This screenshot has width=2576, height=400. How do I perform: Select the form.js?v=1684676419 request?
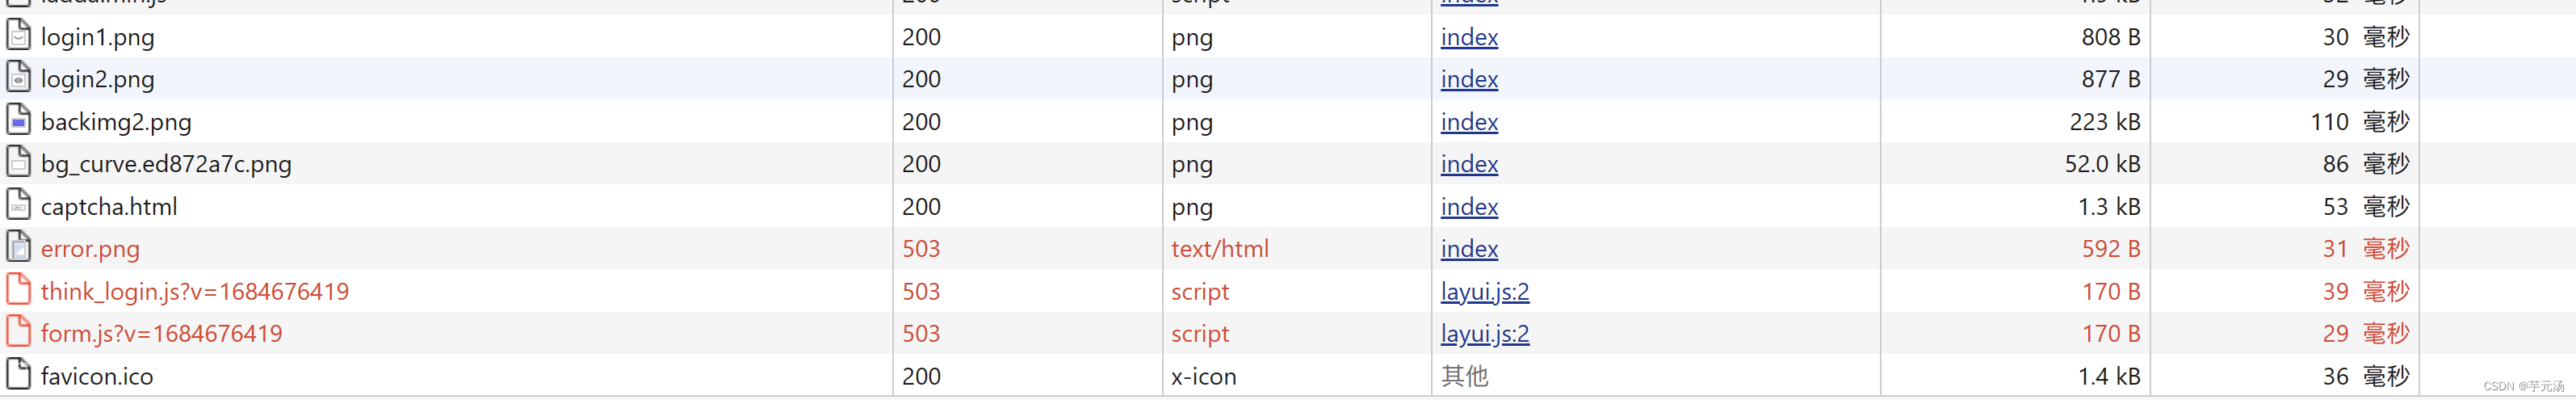[x=162, y=334]
